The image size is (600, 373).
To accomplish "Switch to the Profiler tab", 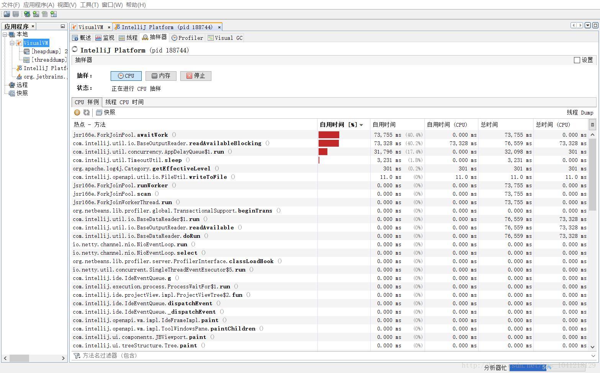I will pos(187,38).
